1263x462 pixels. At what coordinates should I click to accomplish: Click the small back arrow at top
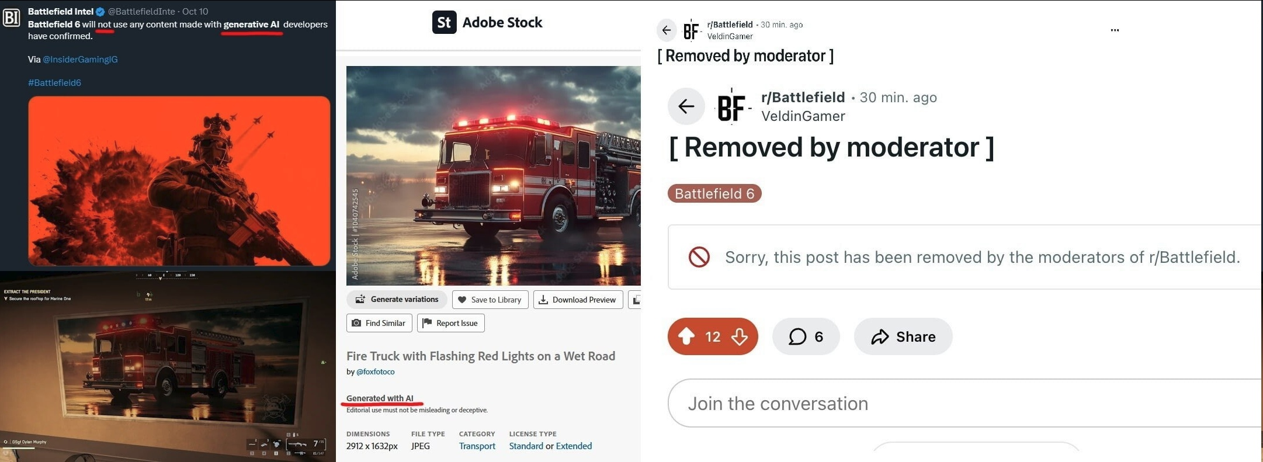(x=667, y=30)
